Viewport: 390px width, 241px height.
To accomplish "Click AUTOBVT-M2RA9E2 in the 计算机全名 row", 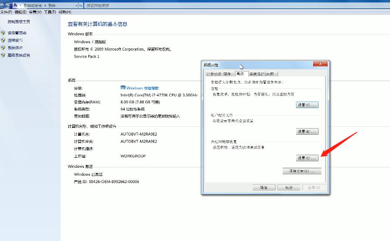I will [x=139, y=141].
